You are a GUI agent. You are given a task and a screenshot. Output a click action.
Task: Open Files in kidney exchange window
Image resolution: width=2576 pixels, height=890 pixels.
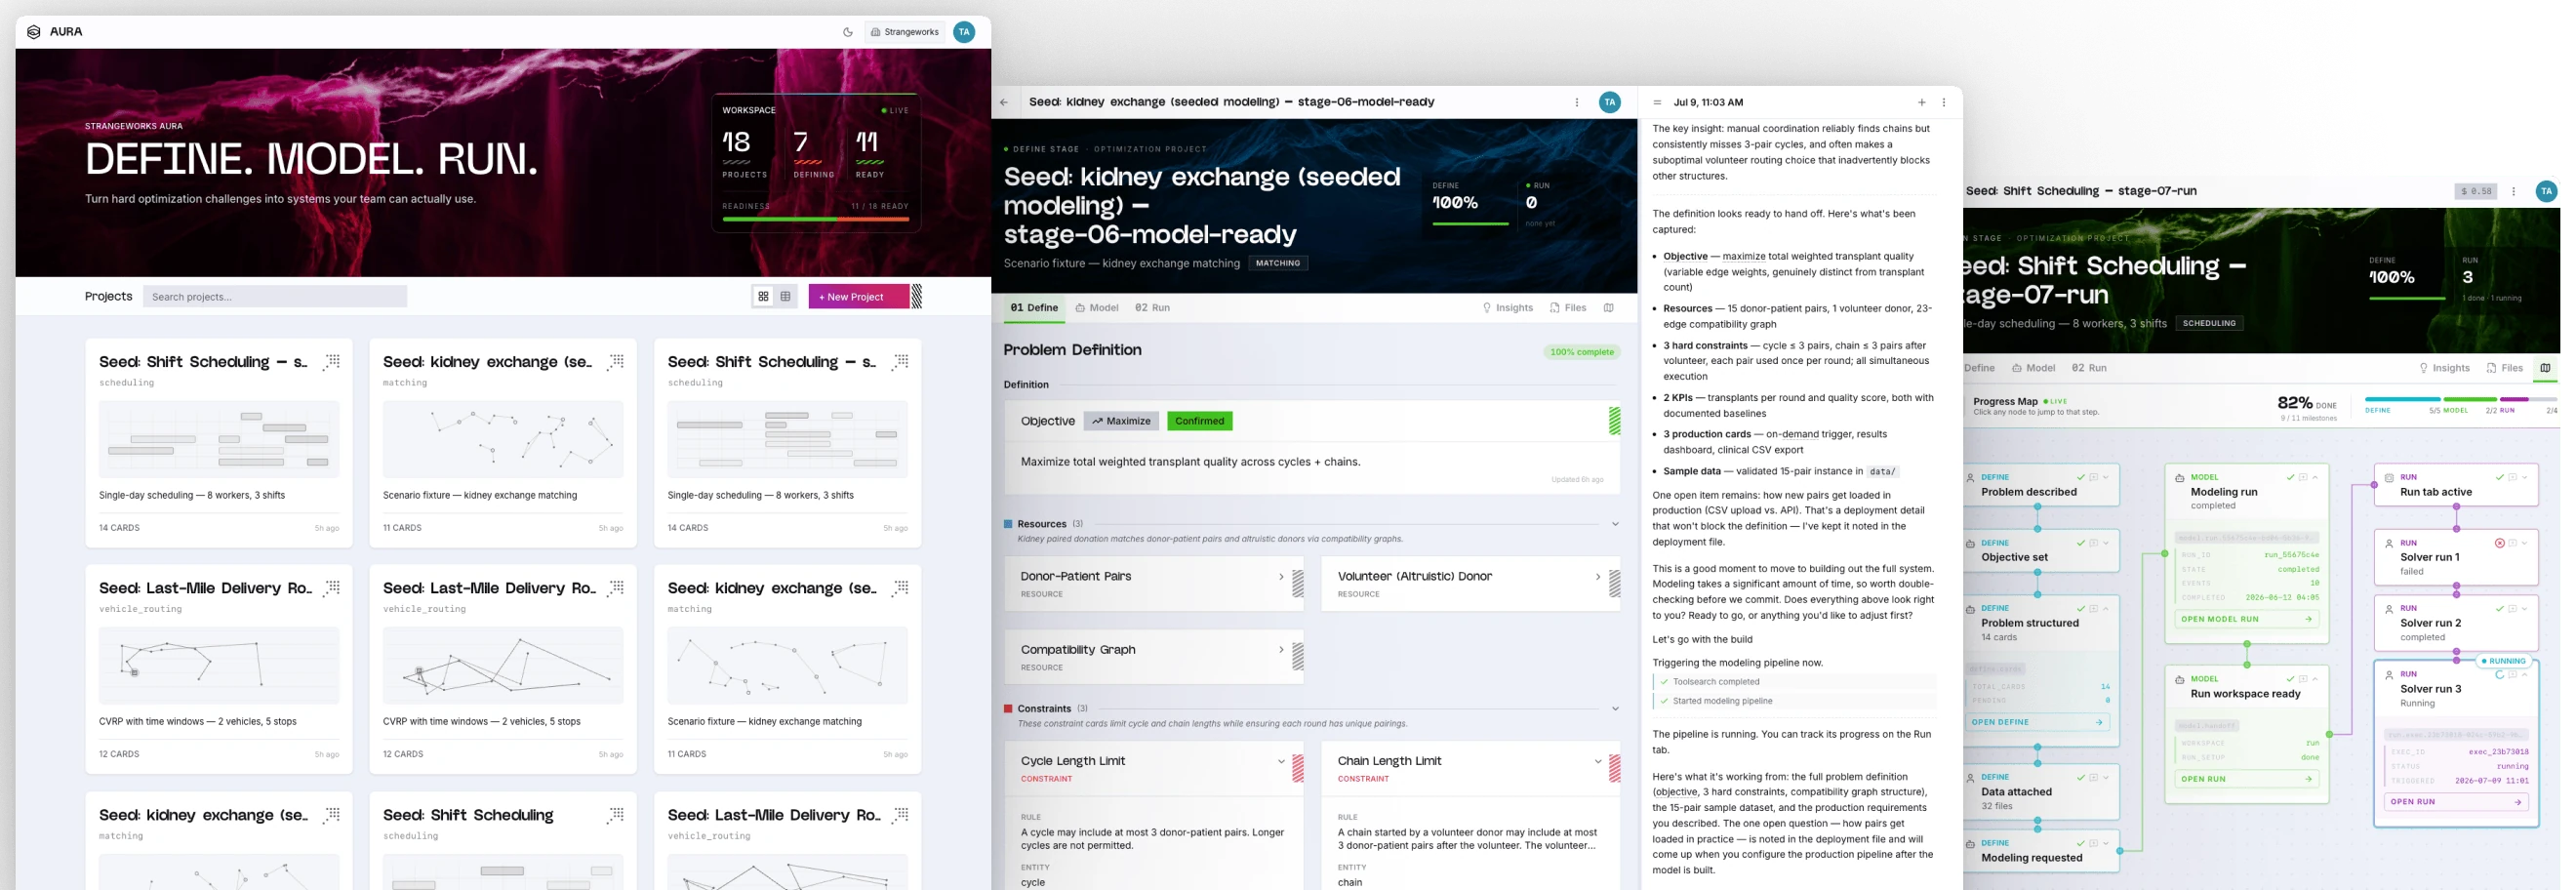[x=1568, y=308]
